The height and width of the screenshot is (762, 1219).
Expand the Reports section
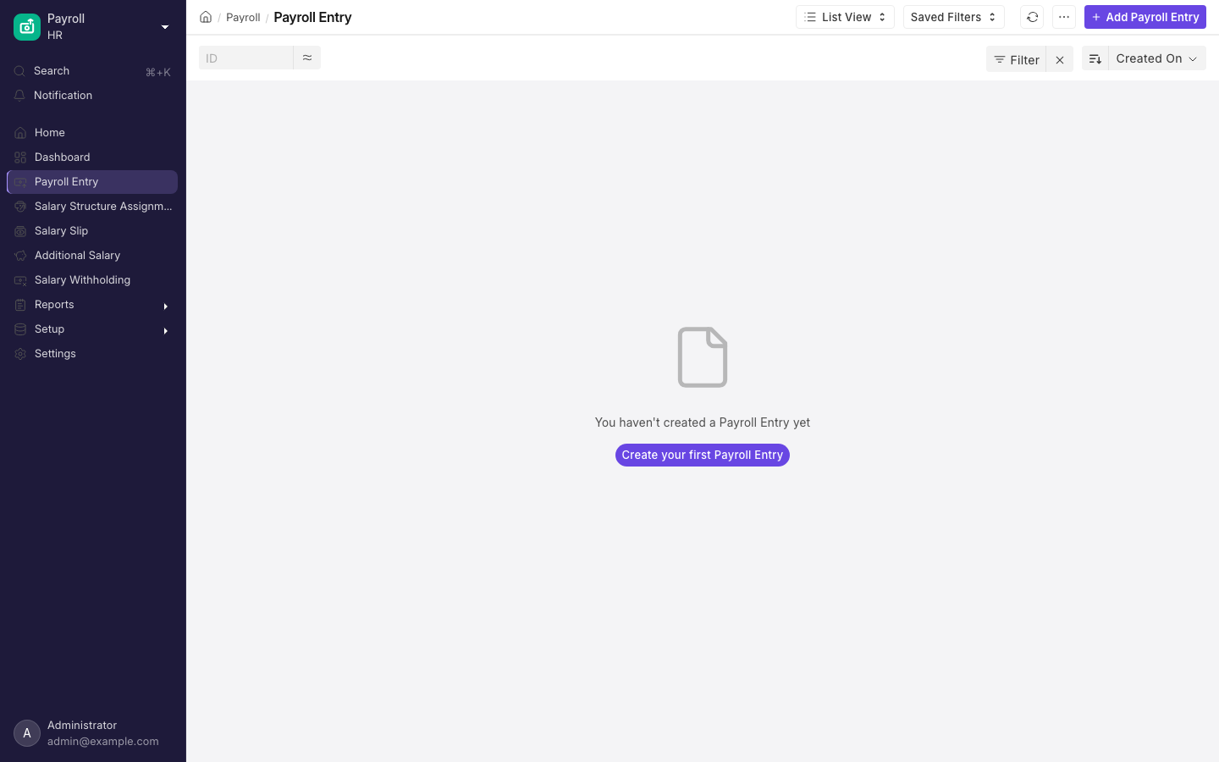pos(93,305)
